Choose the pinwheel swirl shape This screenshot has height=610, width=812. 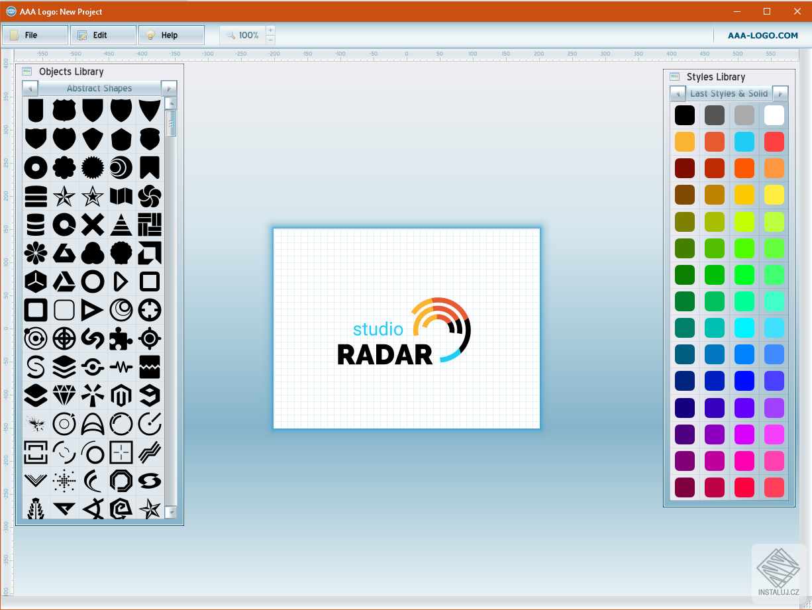pos(150,196)
